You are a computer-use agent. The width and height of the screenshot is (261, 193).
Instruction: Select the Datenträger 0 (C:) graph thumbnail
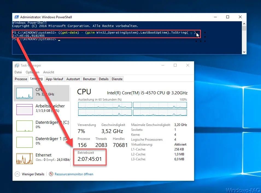click(x=25, y=126)
